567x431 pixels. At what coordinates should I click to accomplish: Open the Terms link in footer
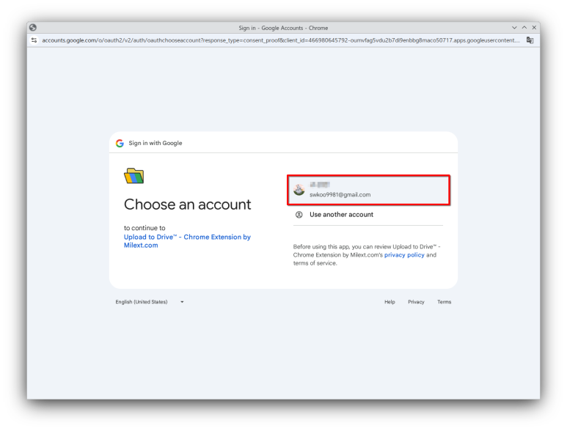point(444,302)
